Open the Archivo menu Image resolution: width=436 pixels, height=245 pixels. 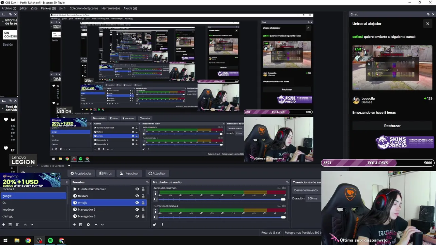pyautogui.click(x=9, y=8)
